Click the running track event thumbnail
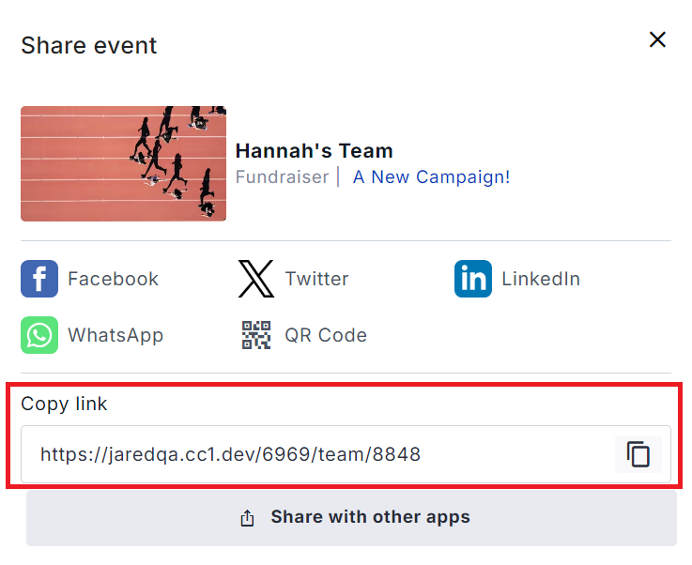 click(123, 163)
